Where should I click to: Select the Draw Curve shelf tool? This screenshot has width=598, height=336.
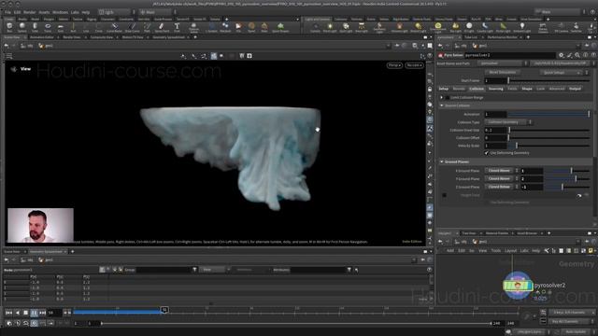tap(132, 27)
